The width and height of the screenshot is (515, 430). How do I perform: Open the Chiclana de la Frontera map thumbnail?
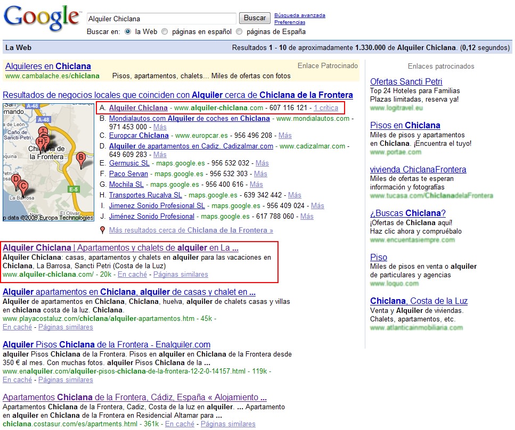[x=48, y=162]
